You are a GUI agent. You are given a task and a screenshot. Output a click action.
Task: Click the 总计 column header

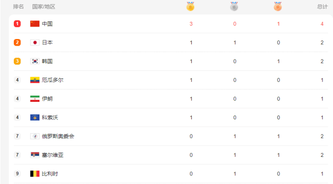point(323,7)
